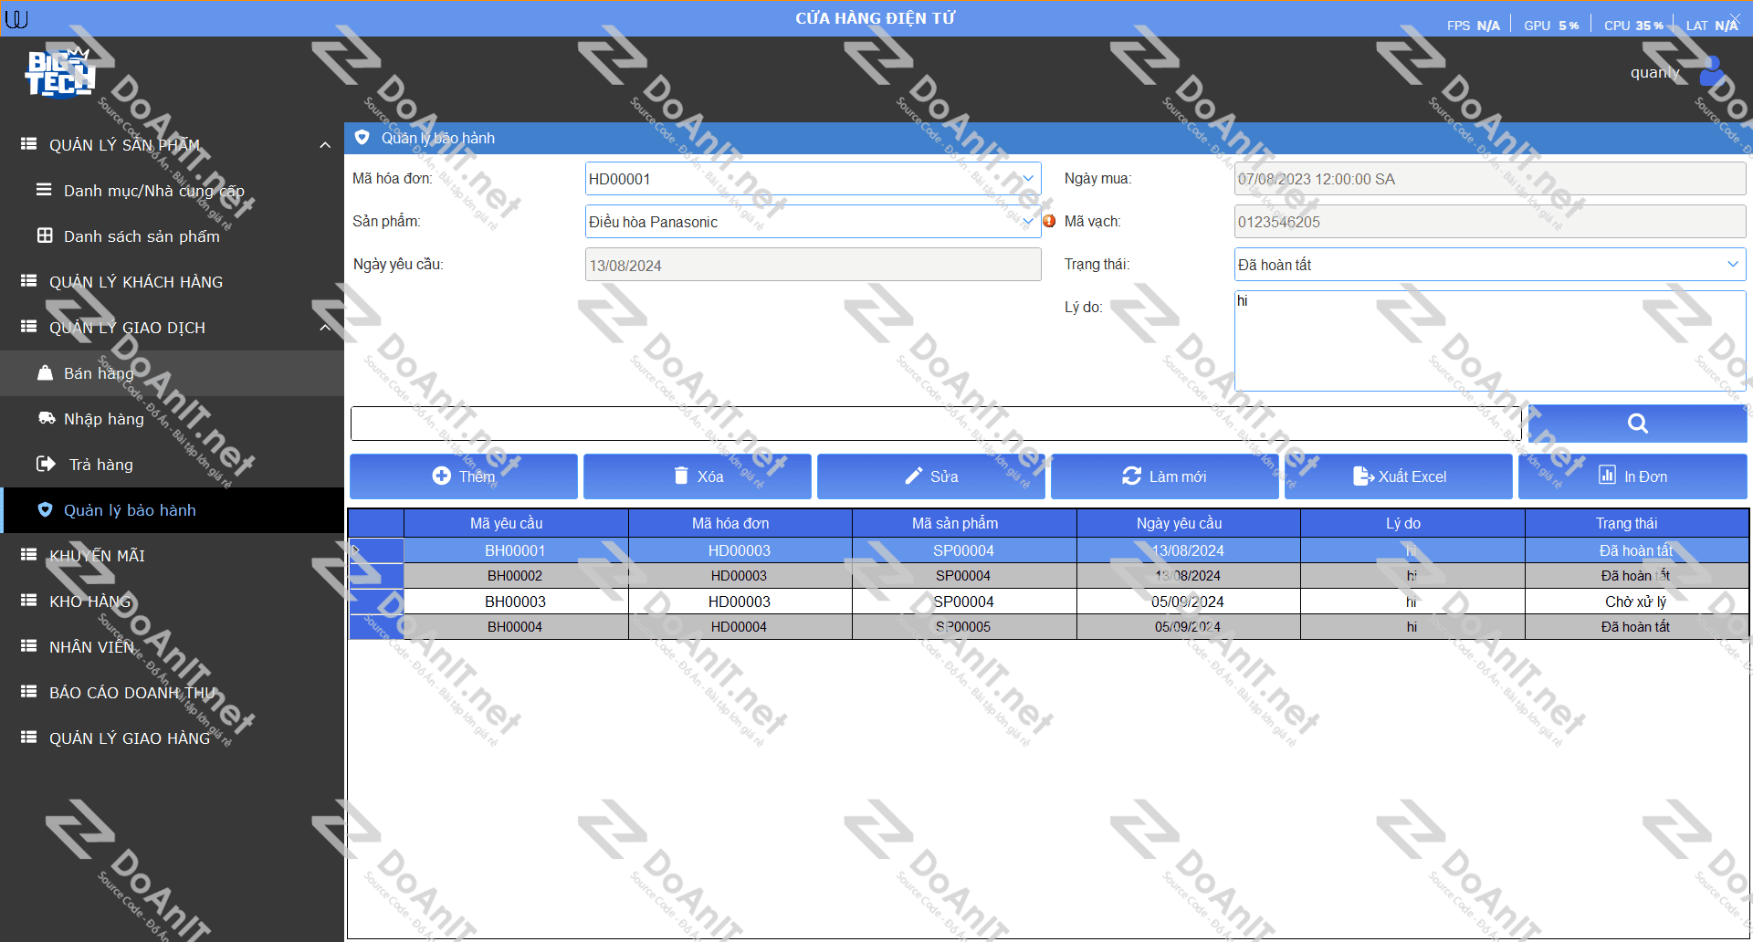Click the quanly user avatar icon
Screen dimensions: 1753x942
coord(1711,72)
